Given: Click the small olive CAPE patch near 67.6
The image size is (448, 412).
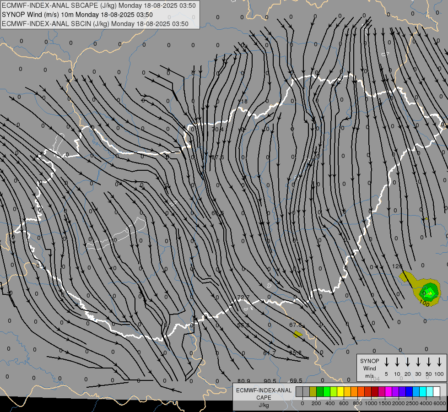Looking at the screenshot, I should click(297, 334).
